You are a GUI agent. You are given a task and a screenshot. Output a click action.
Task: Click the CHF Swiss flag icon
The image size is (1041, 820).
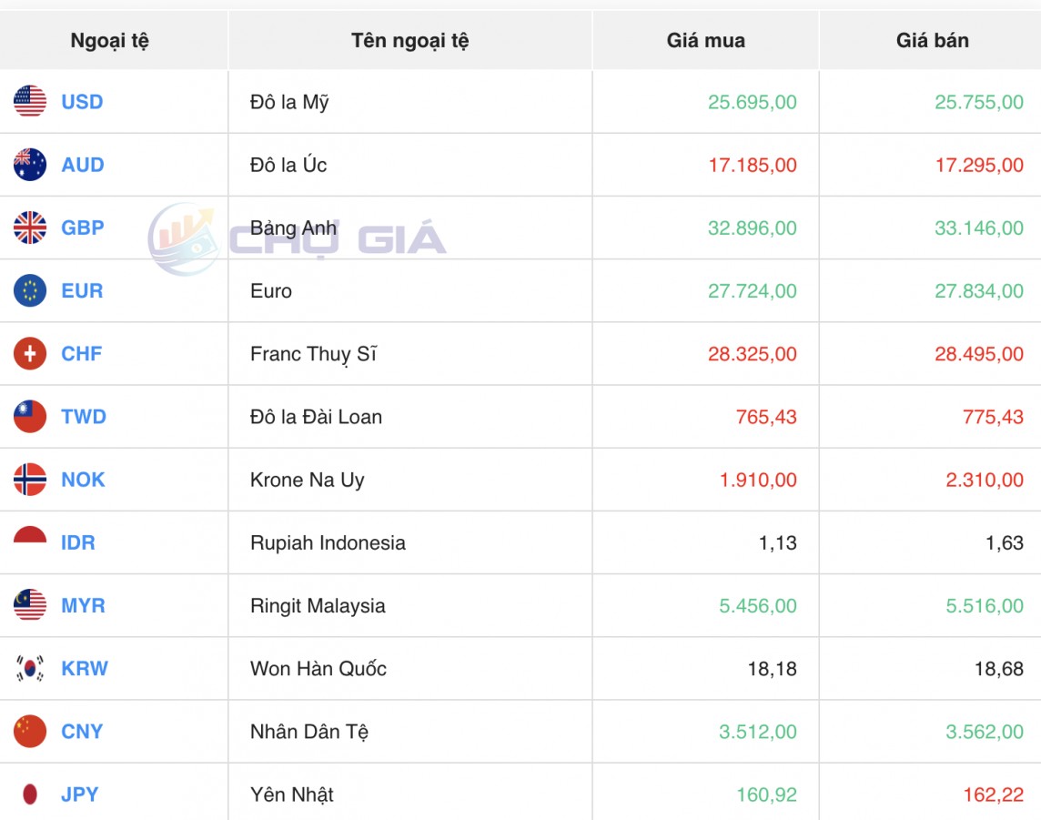click(28, 353)
